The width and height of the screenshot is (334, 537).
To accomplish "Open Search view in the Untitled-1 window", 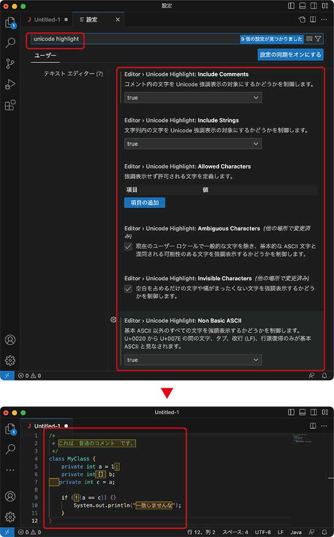I will [x=10, y=449].
